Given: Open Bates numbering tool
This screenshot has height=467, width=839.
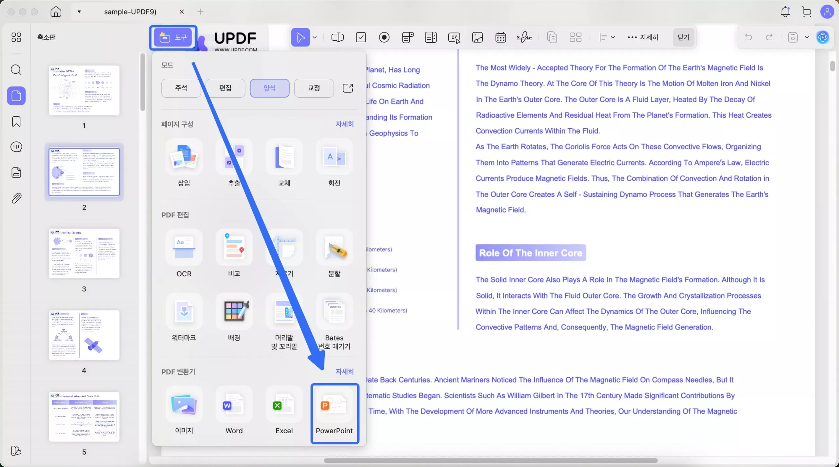Looking at the screenshot, I should coord(334,311).
